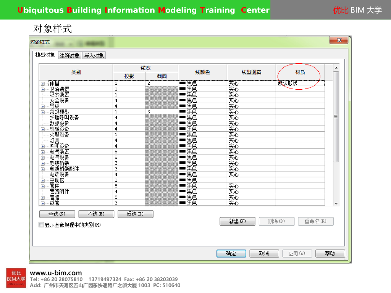391x293 pixels.
Task: Cancel the dialog with 取消
Action: 264,253
